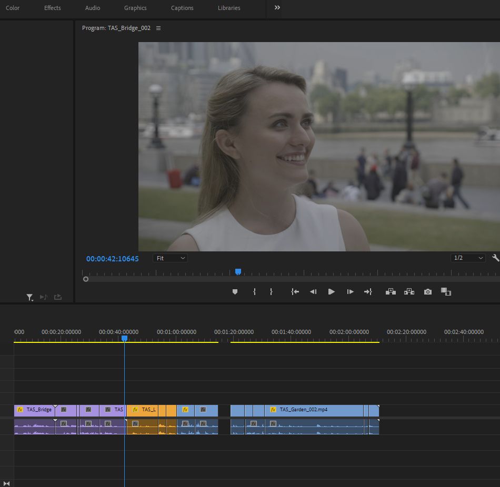
Task: Export a frame with the camera icon
Action: pos(427,292)
